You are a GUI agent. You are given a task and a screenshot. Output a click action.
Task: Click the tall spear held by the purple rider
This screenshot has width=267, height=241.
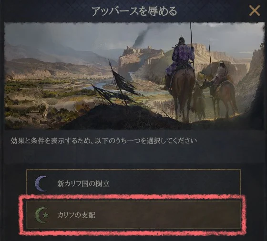[x=192, y=47]
